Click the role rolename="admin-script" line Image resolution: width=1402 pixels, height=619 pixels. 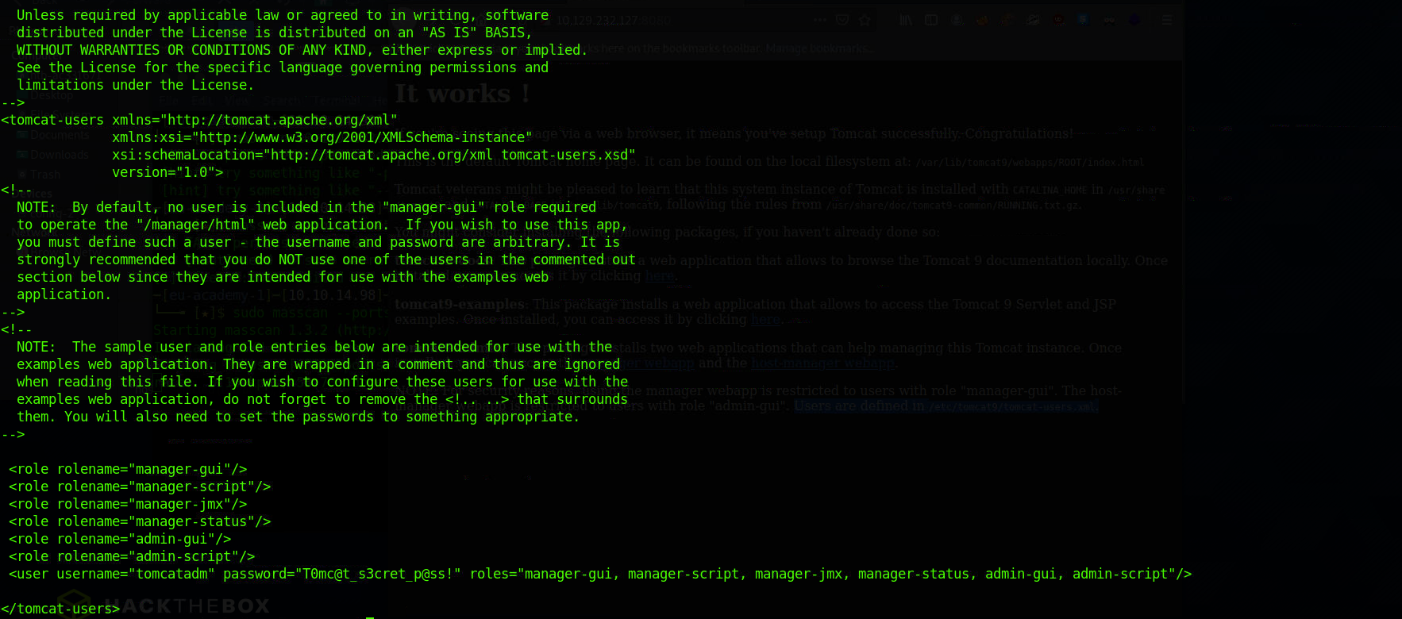[x=132, y=556]
